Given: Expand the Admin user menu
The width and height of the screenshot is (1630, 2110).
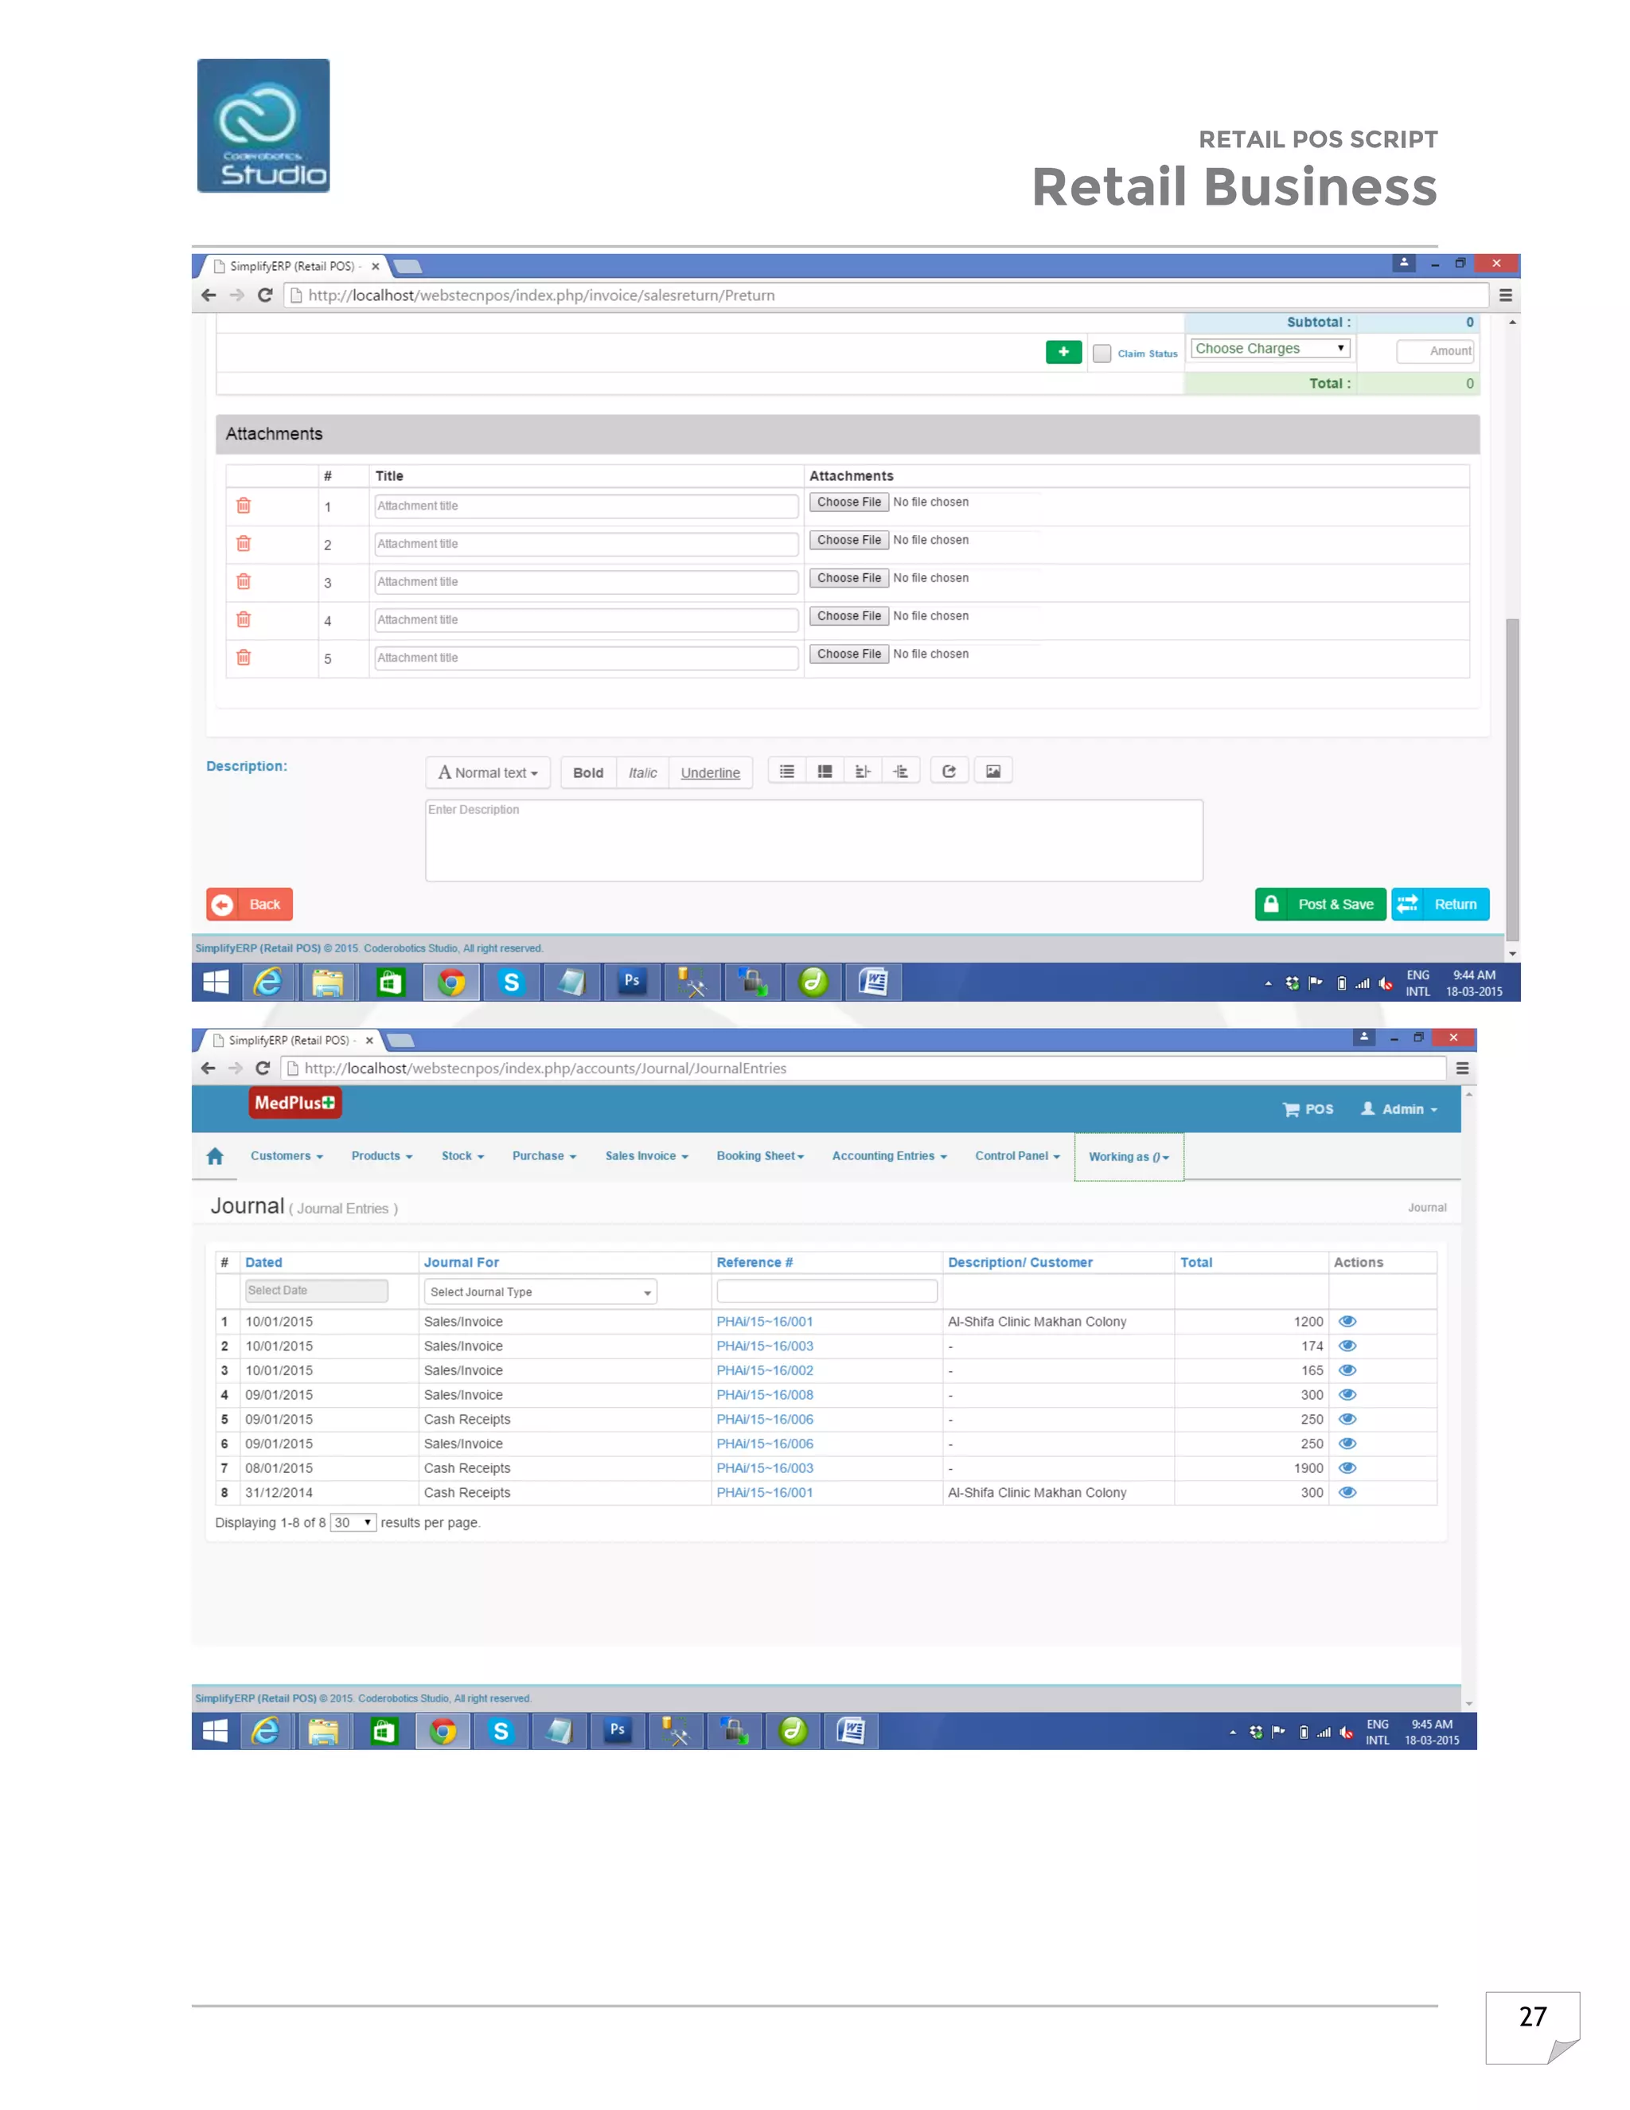Looking at the screenshot, I should click(x=1399, y=1109).
